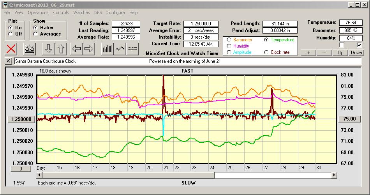
Task: Turn Plot Off
Action: tap(11, 34)
